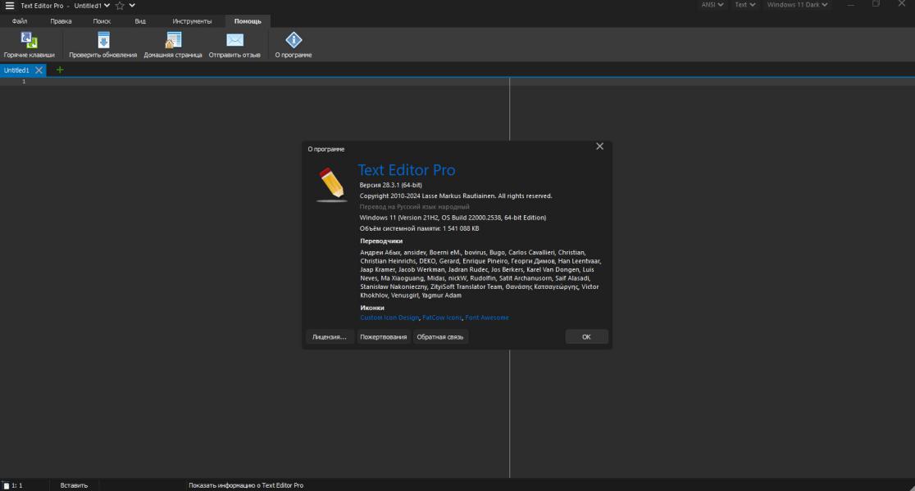Open the Font Awesome link
This screenshot has height=491, width=915.
pyautogui.click(x=487, y=318)
